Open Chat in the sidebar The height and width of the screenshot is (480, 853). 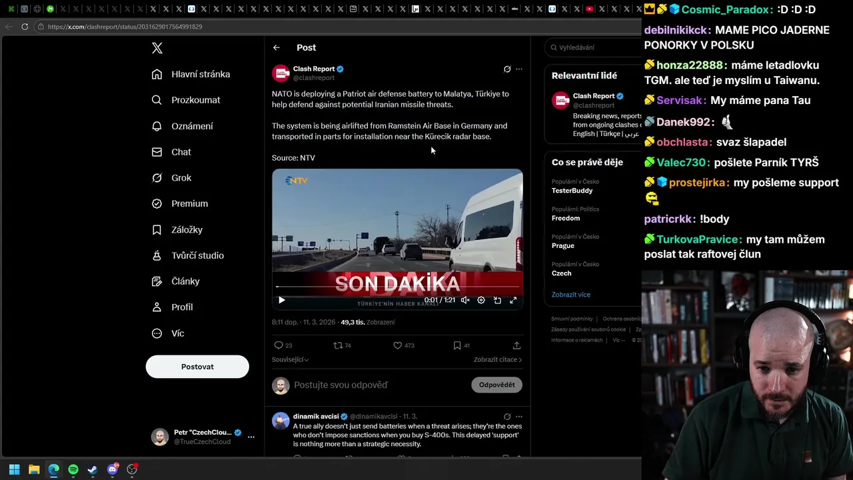(x=172, y=152)
